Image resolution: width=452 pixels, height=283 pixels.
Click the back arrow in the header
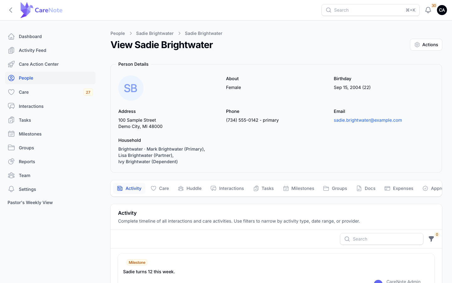tap(11, 10)
